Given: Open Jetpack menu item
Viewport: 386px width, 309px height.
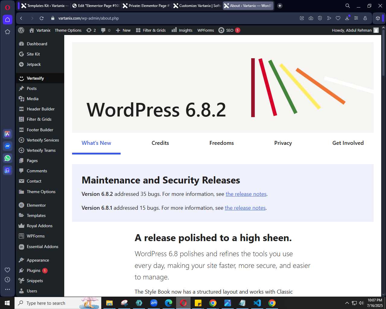Looking at the screenshot, I should [x=40, y=64].
